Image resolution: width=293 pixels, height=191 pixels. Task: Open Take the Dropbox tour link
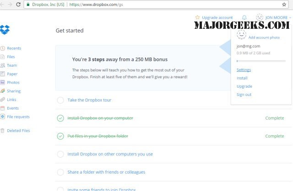[x=89, y=100]
